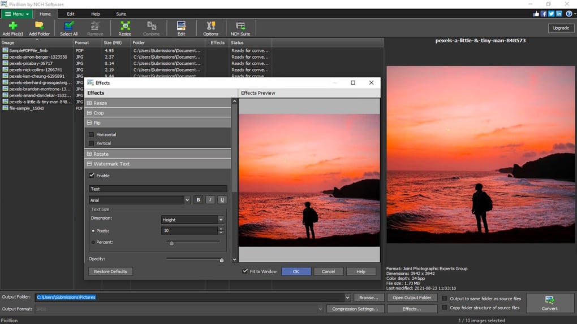Open the Resize tool in the toolbar
Viewport: 577px width, 324px height.
tap(124, 26)
